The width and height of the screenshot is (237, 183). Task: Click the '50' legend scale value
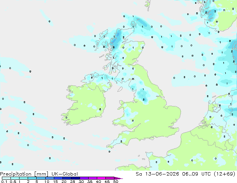116,182
